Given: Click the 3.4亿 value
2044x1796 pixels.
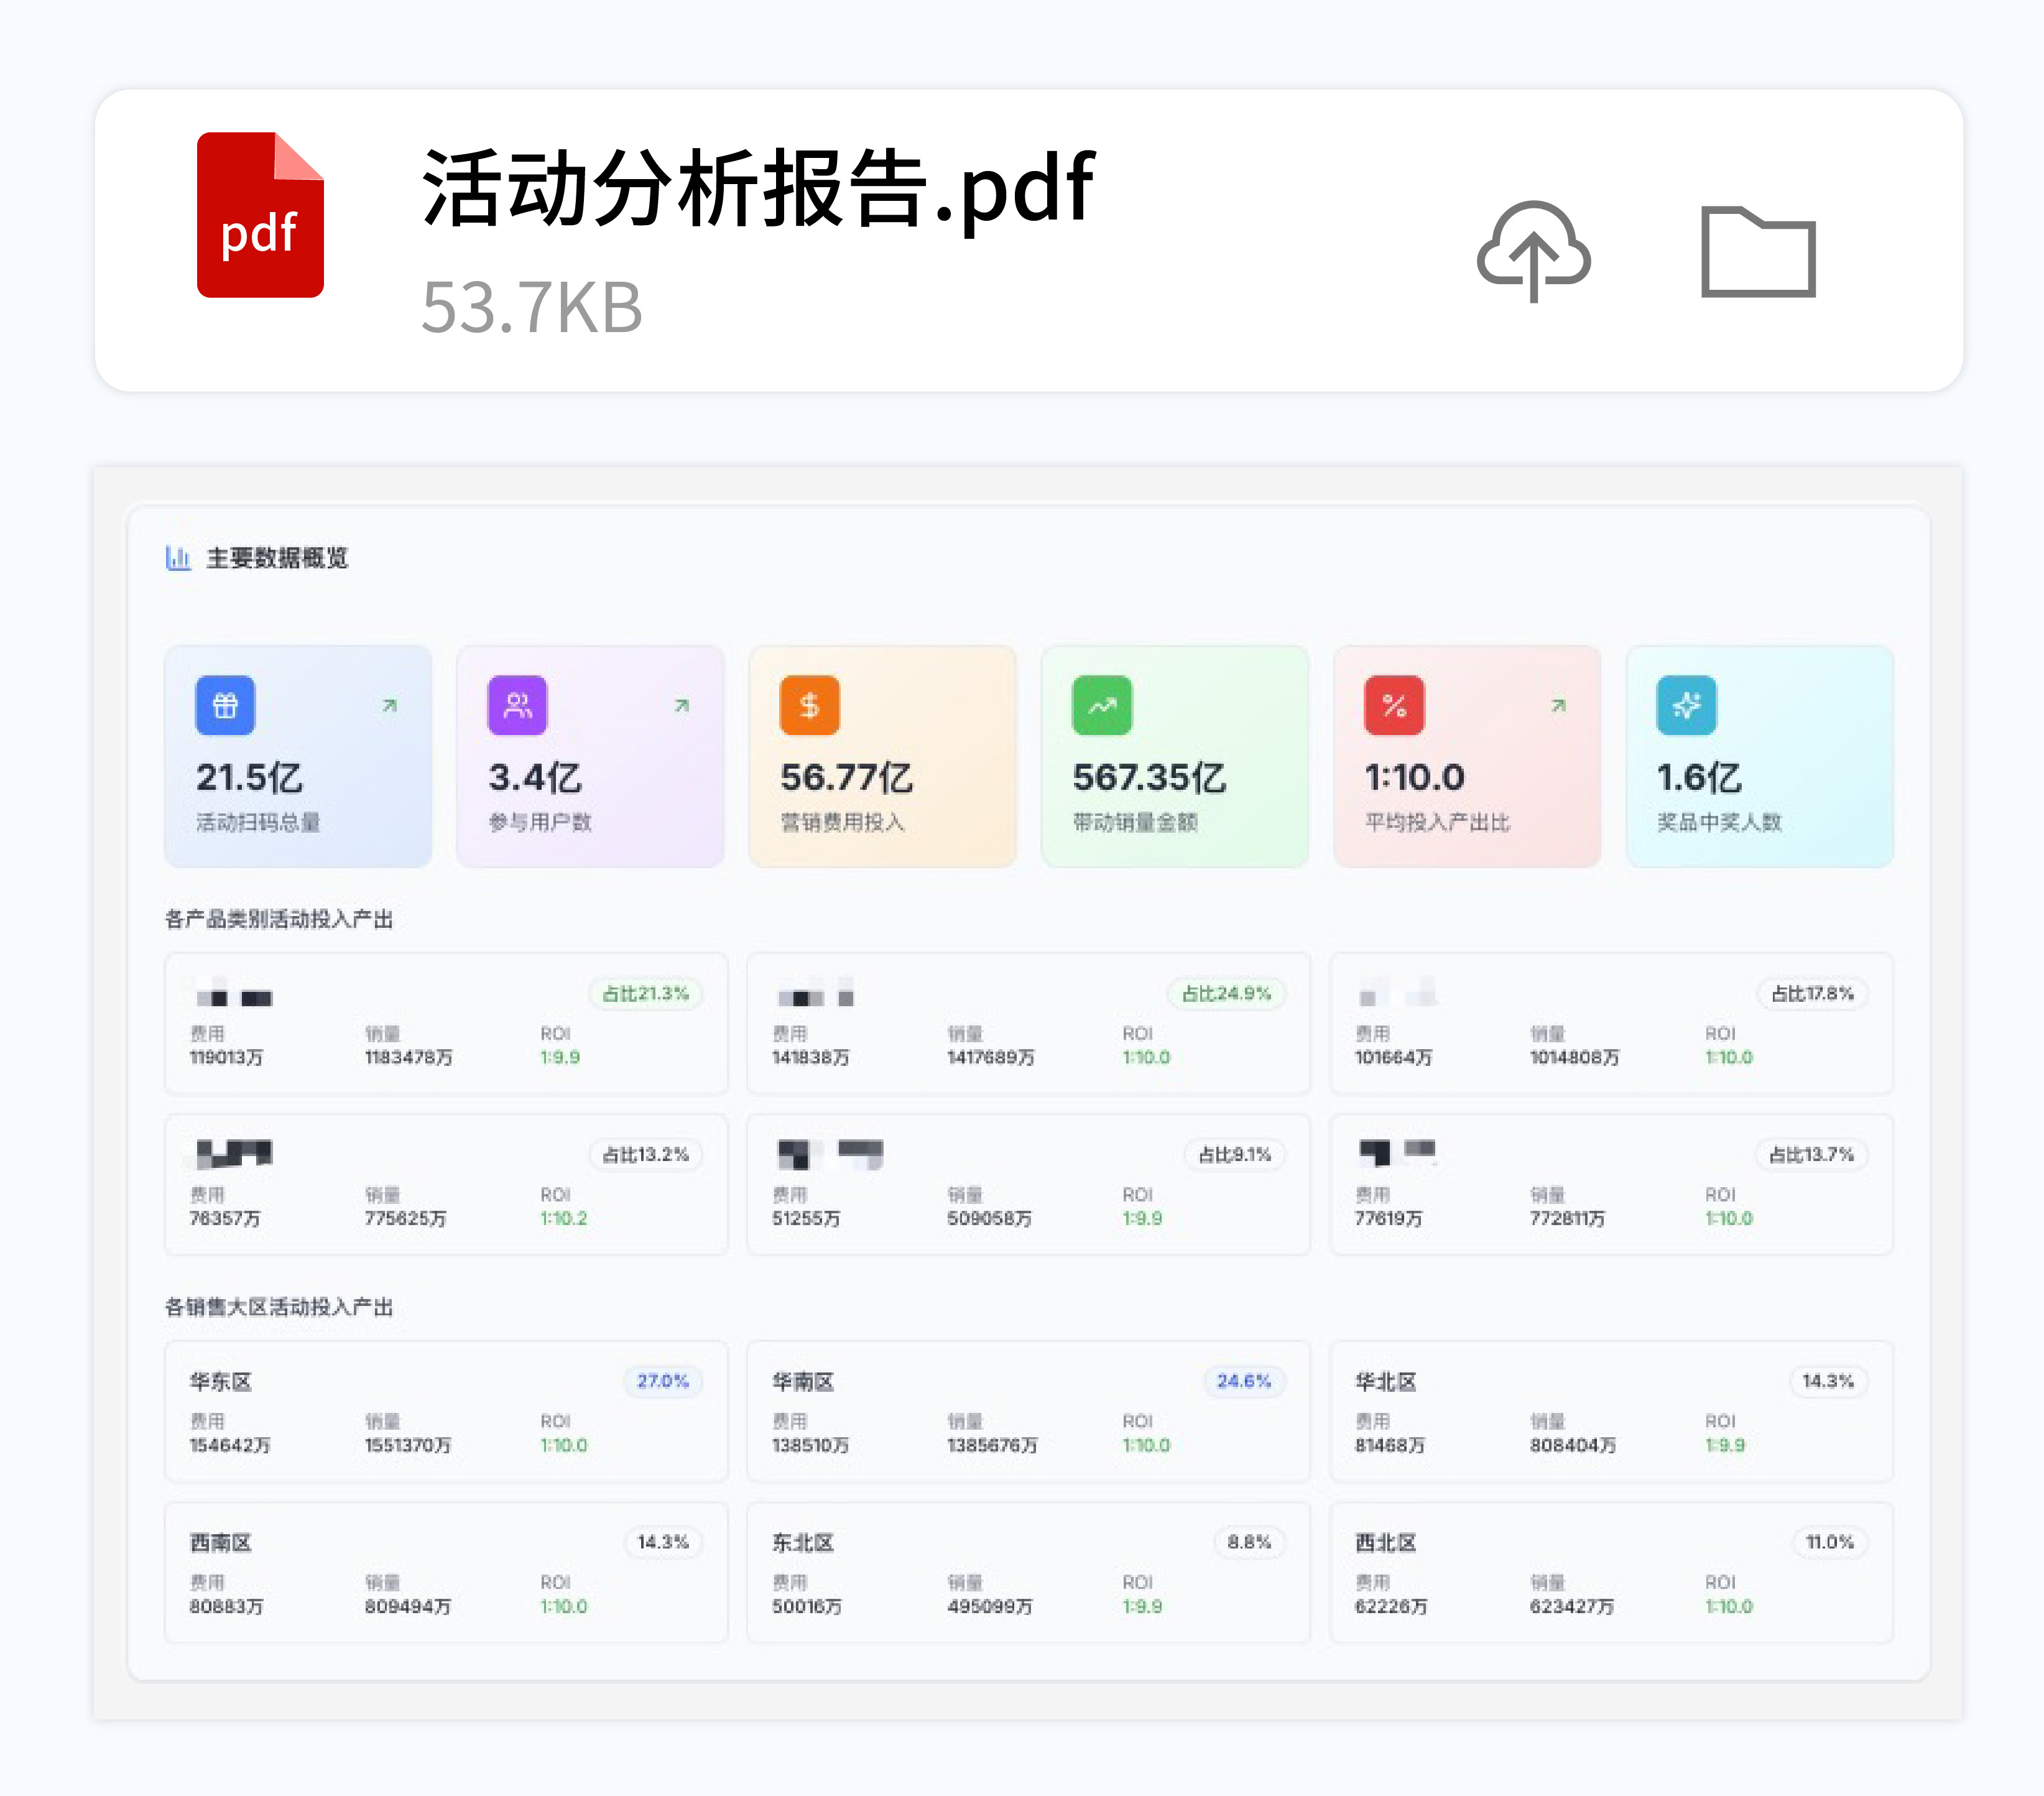Looking at the screenshot, I should [534, 777].
